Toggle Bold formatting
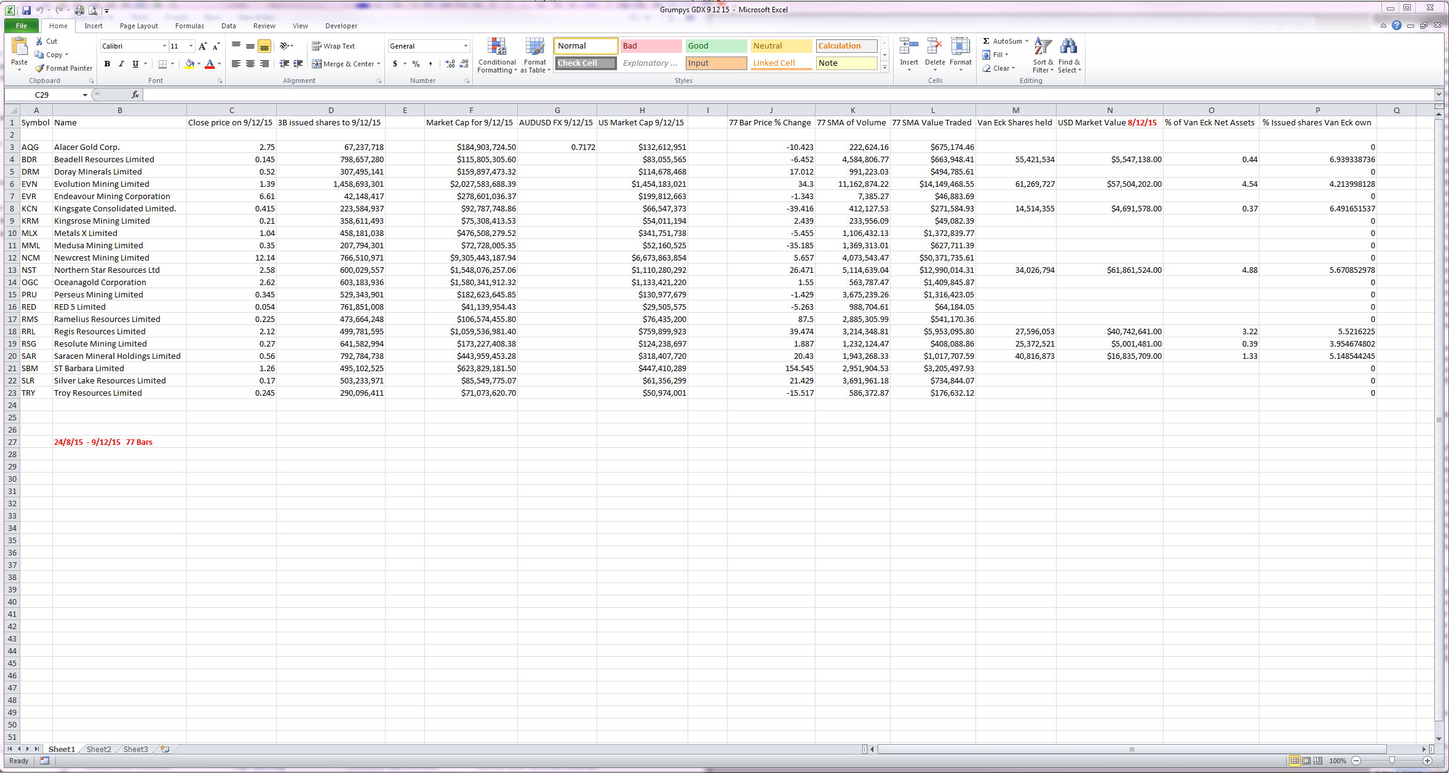This screenshot has height=773, width=1449. (107, 64)
